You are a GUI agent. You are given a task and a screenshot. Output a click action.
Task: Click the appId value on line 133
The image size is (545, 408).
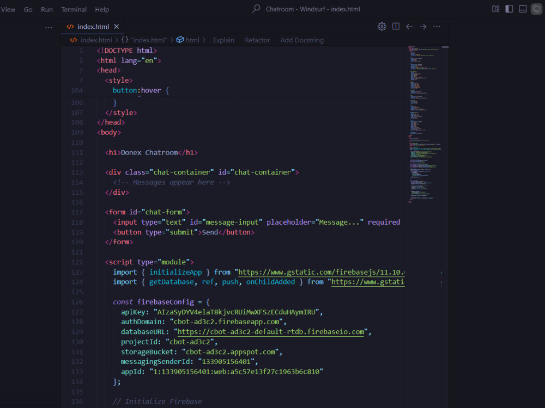[236, 372]
